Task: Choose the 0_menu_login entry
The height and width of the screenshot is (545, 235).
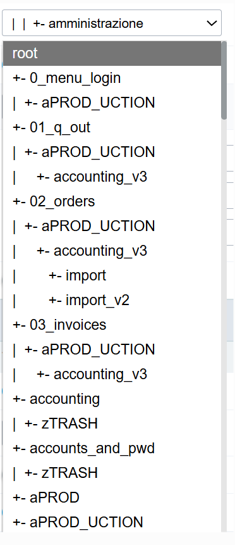Action: [112, 78]
